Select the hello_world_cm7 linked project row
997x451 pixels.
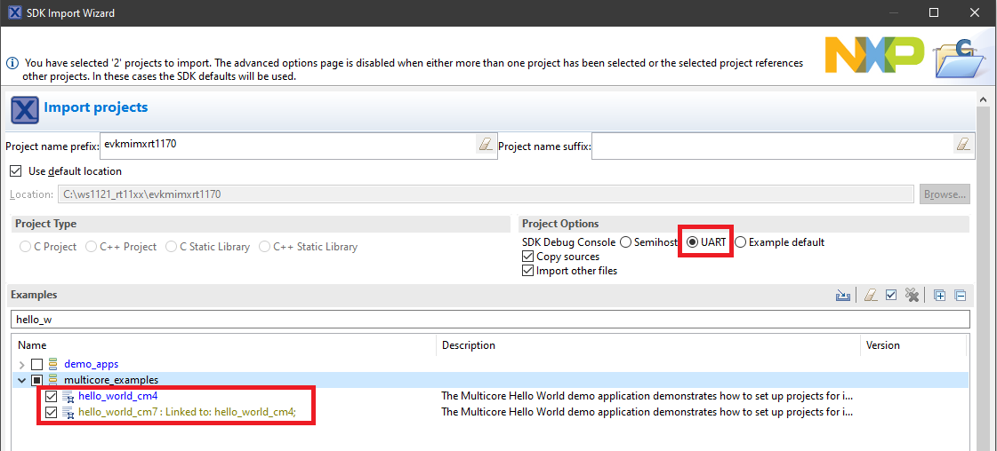tap(186, 412)
